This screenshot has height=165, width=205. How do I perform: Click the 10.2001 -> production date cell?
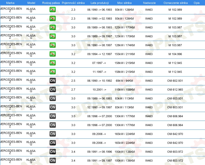click(99, 90)
